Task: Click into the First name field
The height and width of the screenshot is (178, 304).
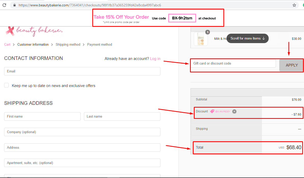Action: (42, 116)
